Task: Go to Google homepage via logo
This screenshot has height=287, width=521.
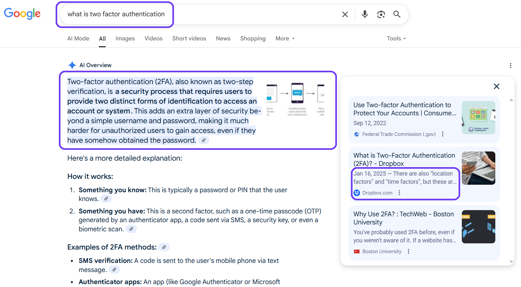Action: (22, 14)
